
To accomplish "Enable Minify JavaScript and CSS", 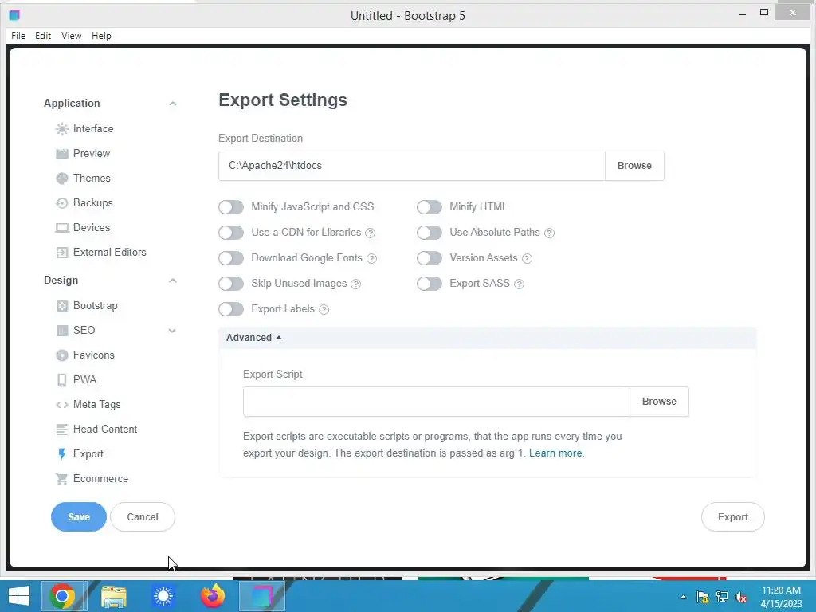I will click(x=231, y=207).
